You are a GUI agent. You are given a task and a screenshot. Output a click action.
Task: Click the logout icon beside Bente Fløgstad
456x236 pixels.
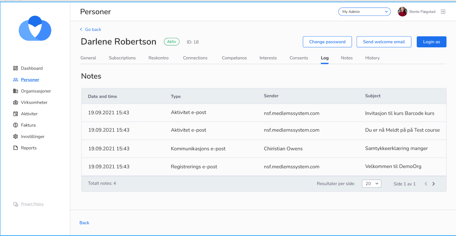443,12
